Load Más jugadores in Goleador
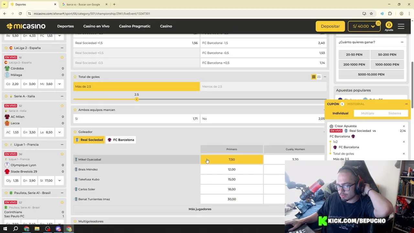The height and width of the screenshot is (233, 414). [200, 209]
